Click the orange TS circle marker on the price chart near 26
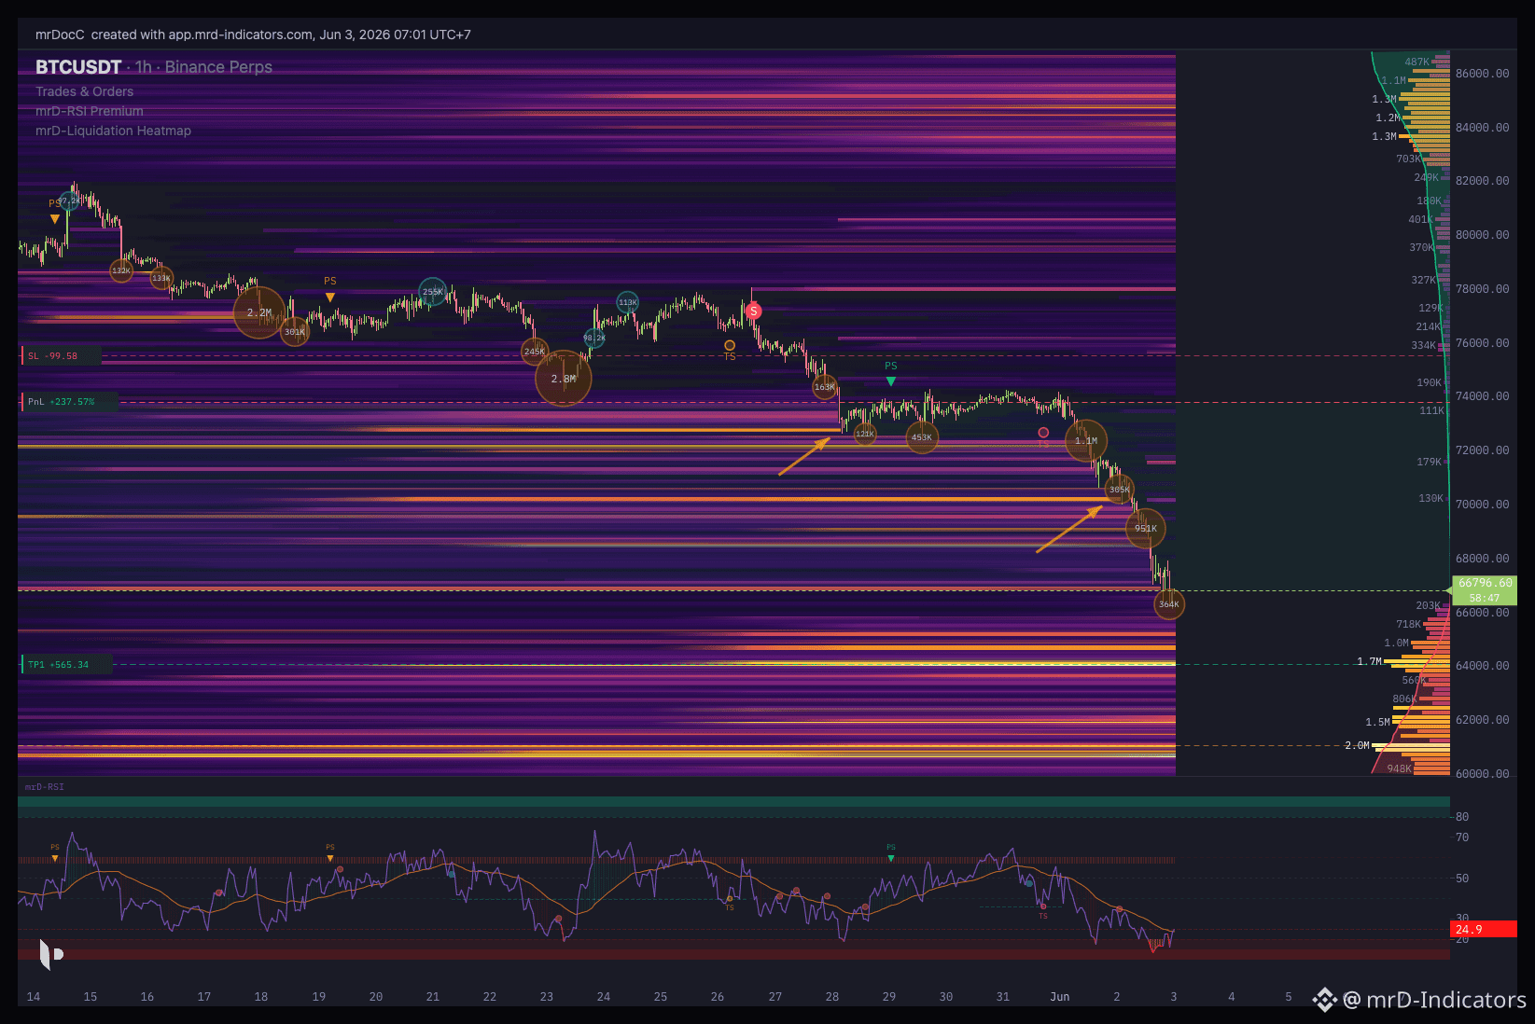Screen dimensions: 1535x1024 point(730,346)
